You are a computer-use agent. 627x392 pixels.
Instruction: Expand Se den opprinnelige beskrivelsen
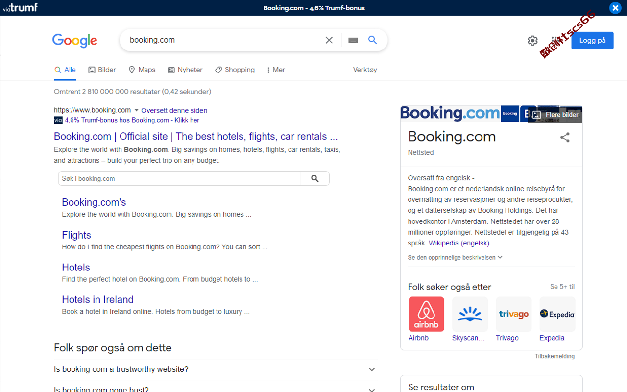tap(455, 257)
